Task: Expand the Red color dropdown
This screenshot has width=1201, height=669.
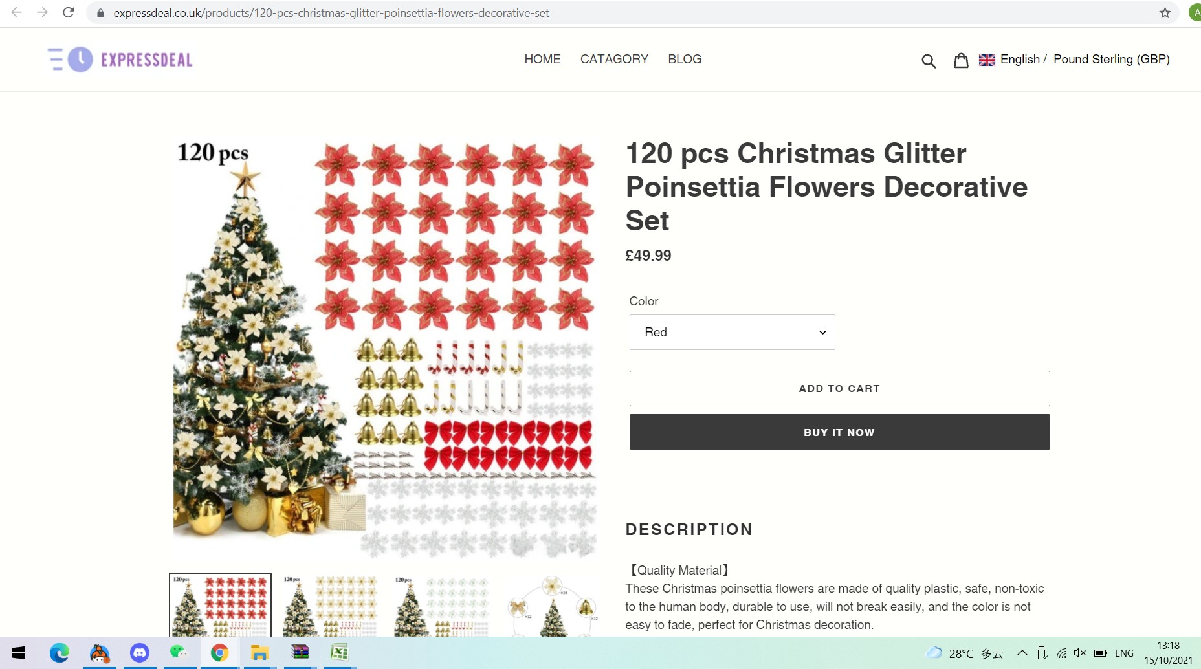Action: (x=732, y=332)
